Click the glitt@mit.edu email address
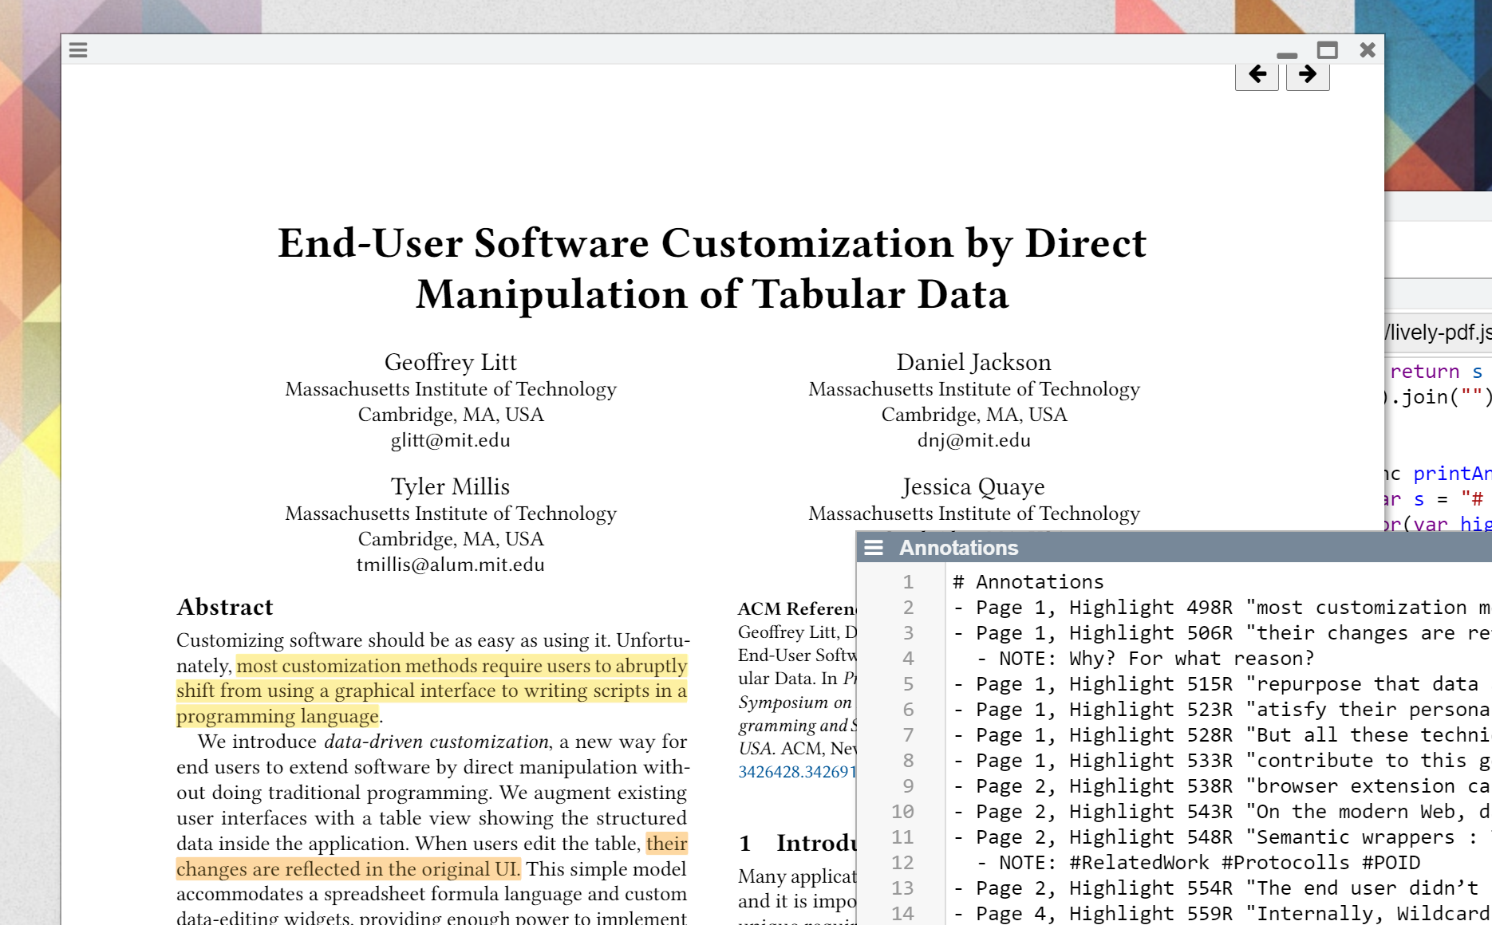 450,440
